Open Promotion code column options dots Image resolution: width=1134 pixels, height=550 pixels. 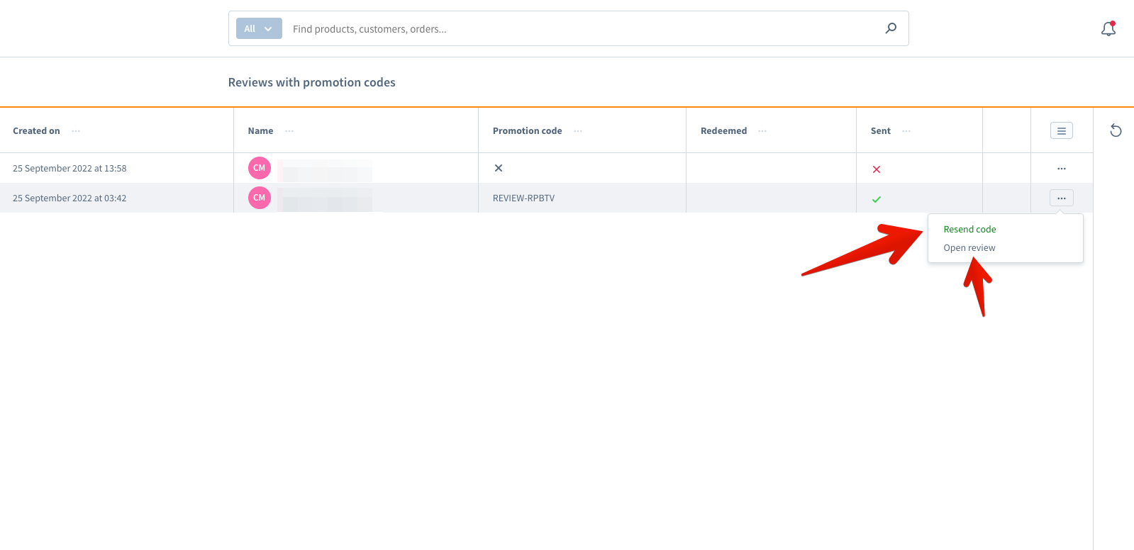pos(578,131)
